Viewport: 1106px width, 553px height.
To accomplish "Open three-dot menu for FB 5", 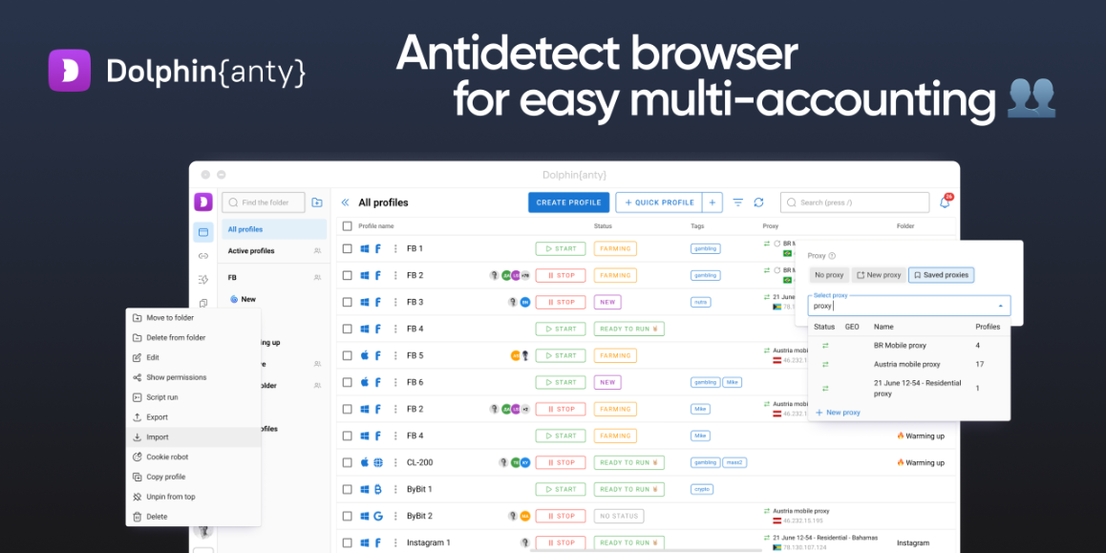I will pos(395,355).
